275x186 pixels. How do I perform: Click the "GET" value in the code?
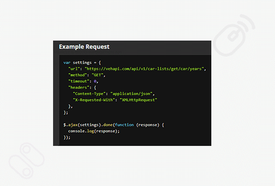click(x=97, y=75)
